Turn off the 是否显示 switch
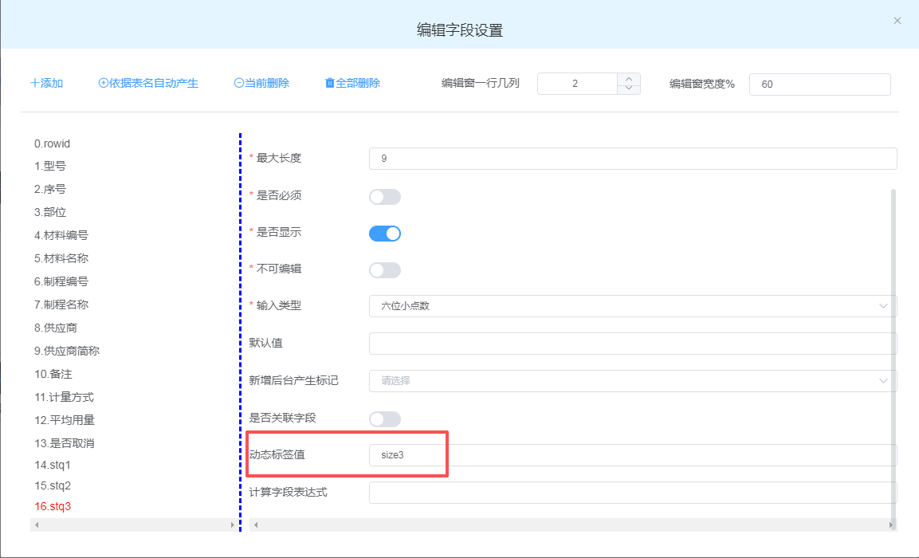 pyautogui.click(x=384, y=234)
